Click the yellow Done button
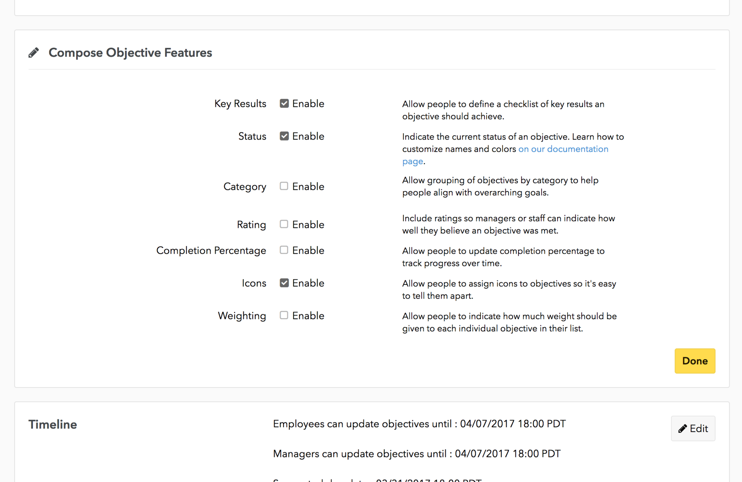This screenshot has width=742, height=482. 695,361
